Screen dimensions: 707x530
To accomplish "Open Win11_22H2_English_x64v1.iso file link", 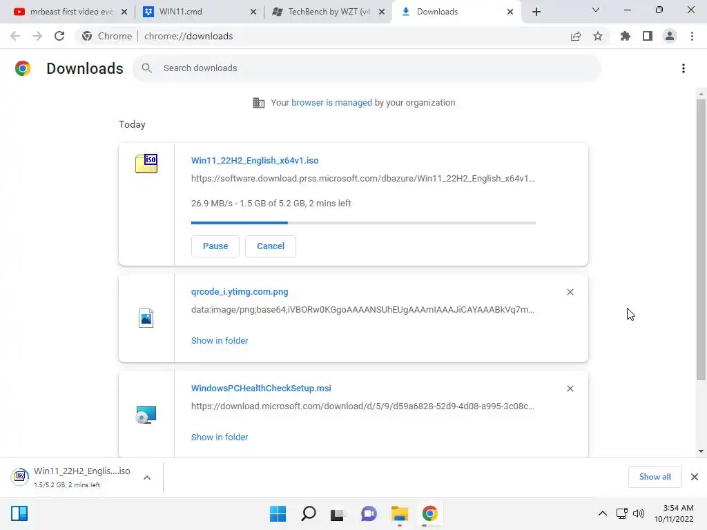I will pyautogui.click(x=255, y=160).
